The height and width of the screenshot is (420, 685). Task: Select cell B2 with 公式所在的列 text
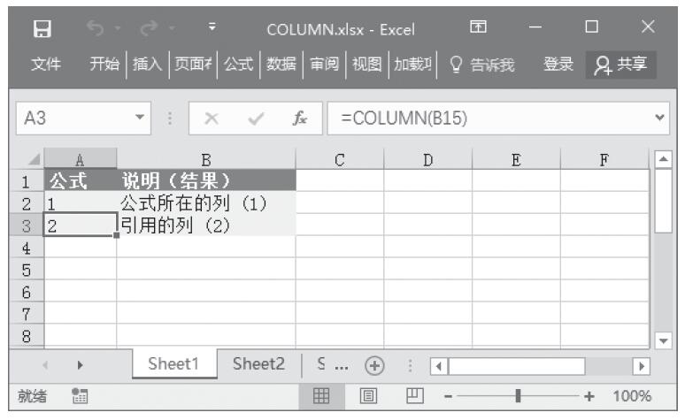coord(205,203)
